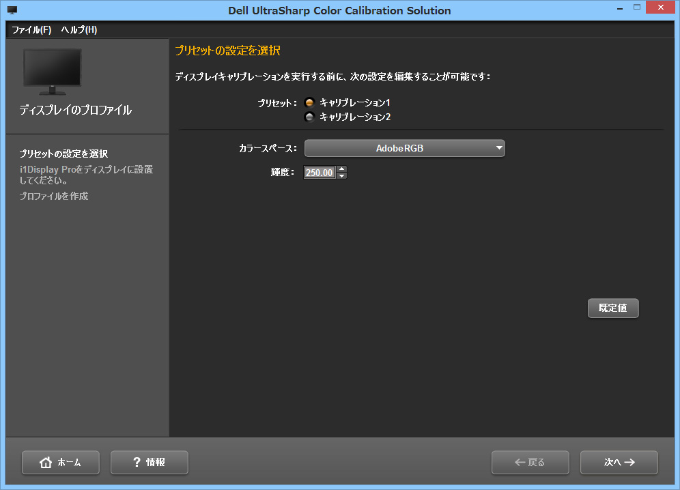680x490 pixels.
Task: Click the ホーム button in the bottom bar
Action: pyautogui.click(x=60, y=462)
